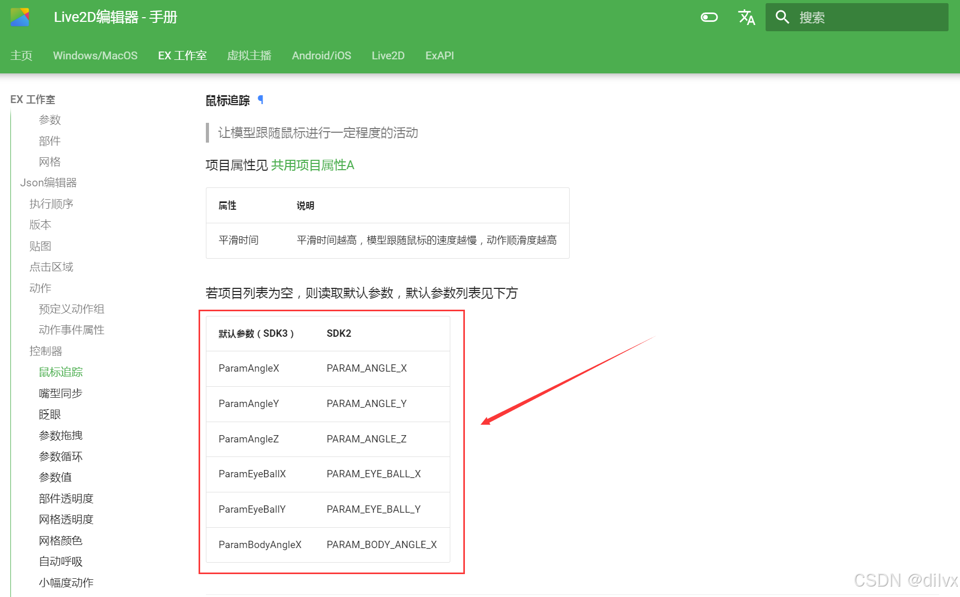
Task: Go to Android/iOS tab
Action: (322, 56)
